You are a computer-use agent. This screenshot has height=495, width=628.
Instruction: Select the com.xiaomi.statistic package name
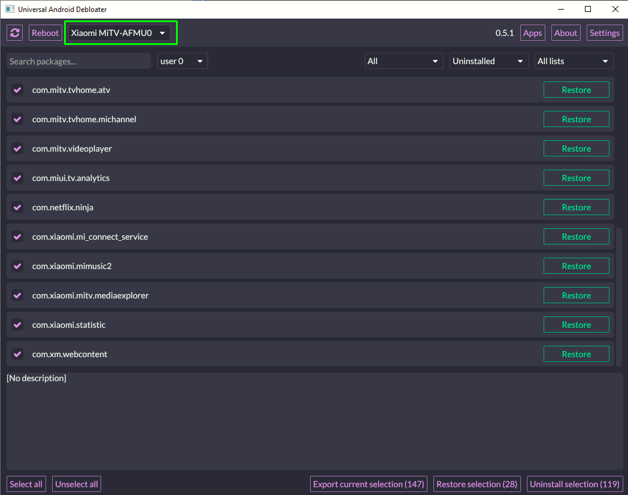[x=69, y=325]
